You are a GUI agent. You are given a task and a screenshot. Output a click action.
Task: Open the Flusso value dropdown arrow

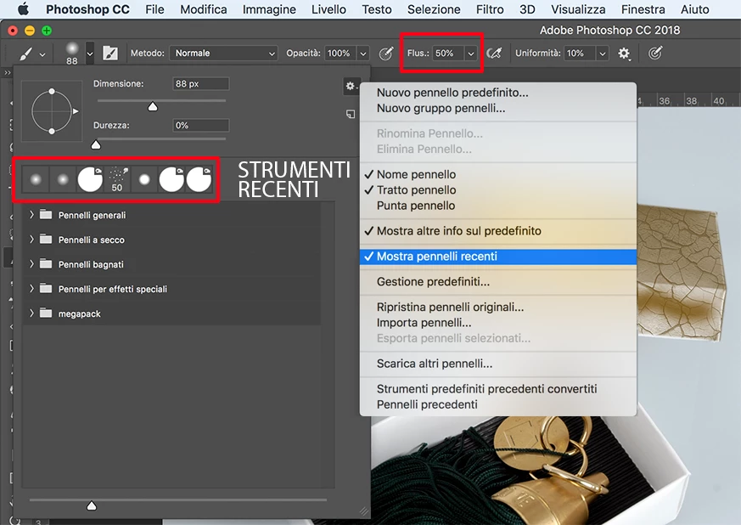coord(471,54)
